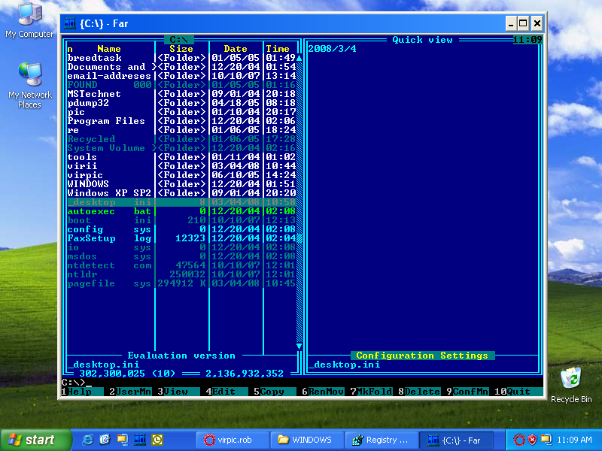Image resolution: width=602 pixels, height=451 pixels.
Task: Select the msdos sys file row
Action: point(181,256)
